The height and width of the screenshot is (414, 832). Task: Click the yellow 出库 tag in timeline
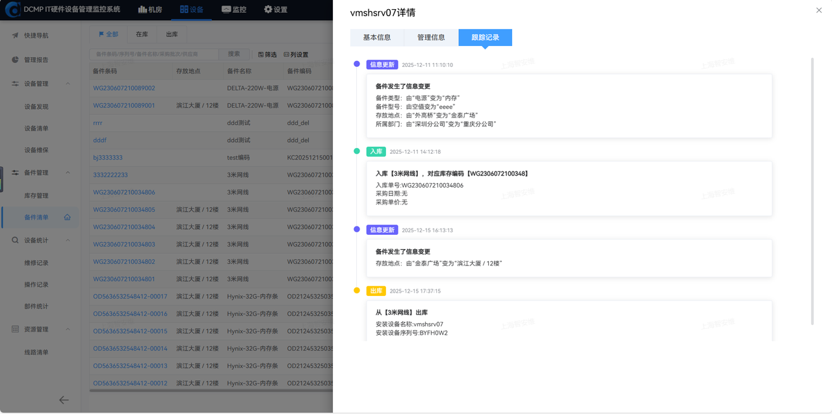pos(376,291)
